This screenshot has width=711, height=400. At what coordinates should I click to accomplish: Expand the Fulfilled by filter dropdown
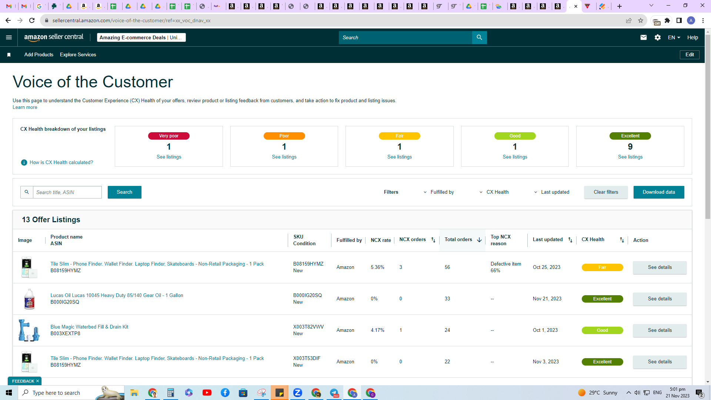pos(439,192)
